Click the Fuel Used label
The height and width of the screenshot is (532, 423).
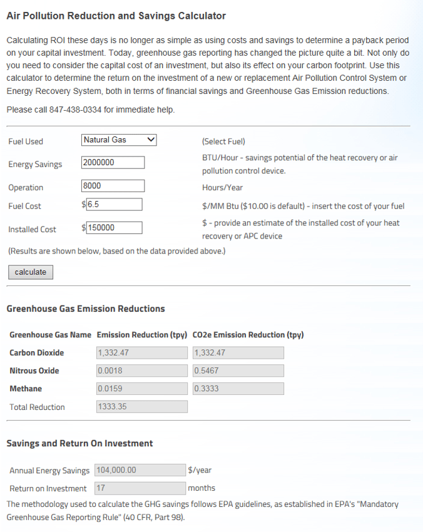click(26, 141)
